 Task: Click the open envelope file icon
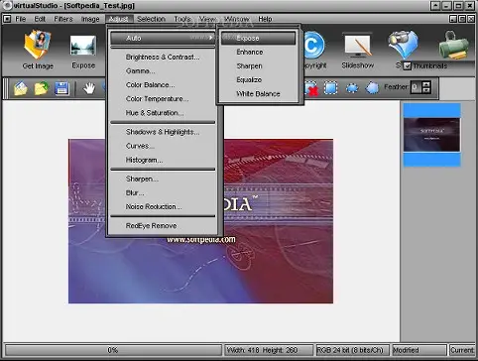tap(21, 88)
